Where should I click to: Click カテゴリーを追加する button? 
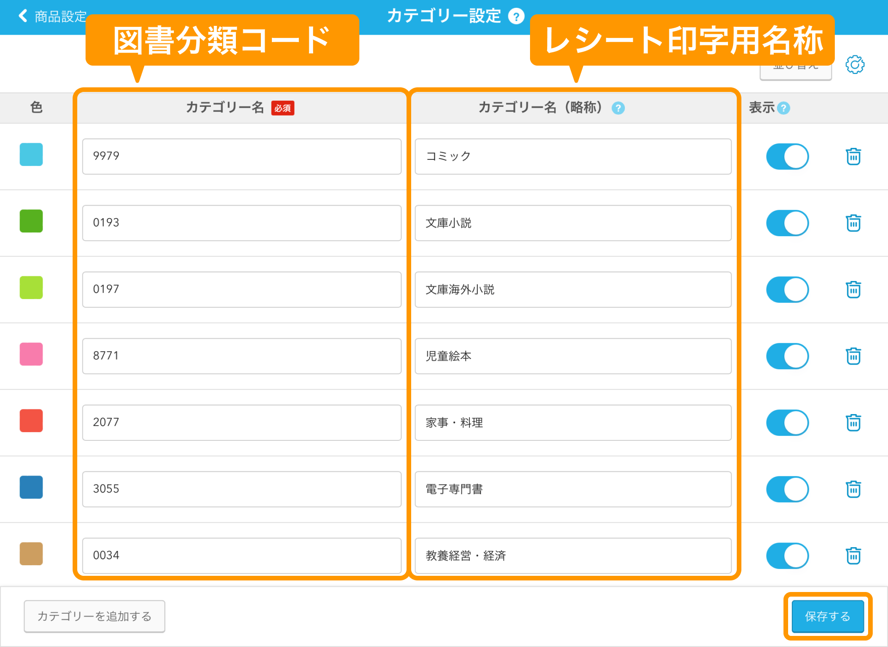(x=94, y=616)
